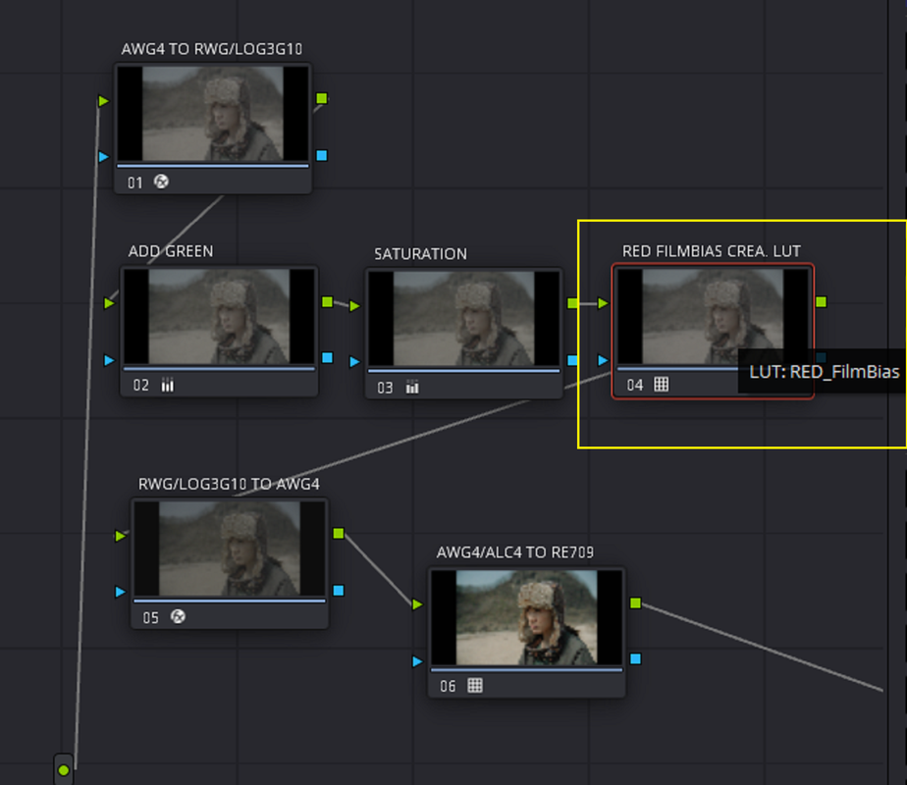Click the blue key input of SATURATION node
Viewport: 907px width, 785px height.
click(x=354, y=362)
